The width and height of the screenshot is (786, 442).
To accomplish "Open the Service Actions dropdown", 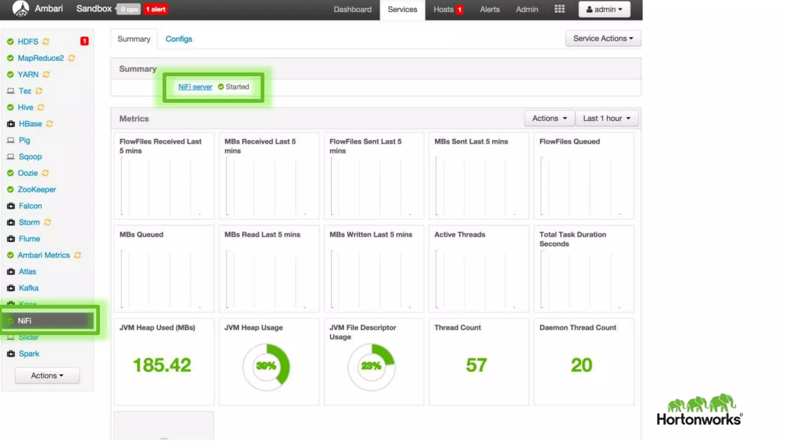I will (603, 38).
